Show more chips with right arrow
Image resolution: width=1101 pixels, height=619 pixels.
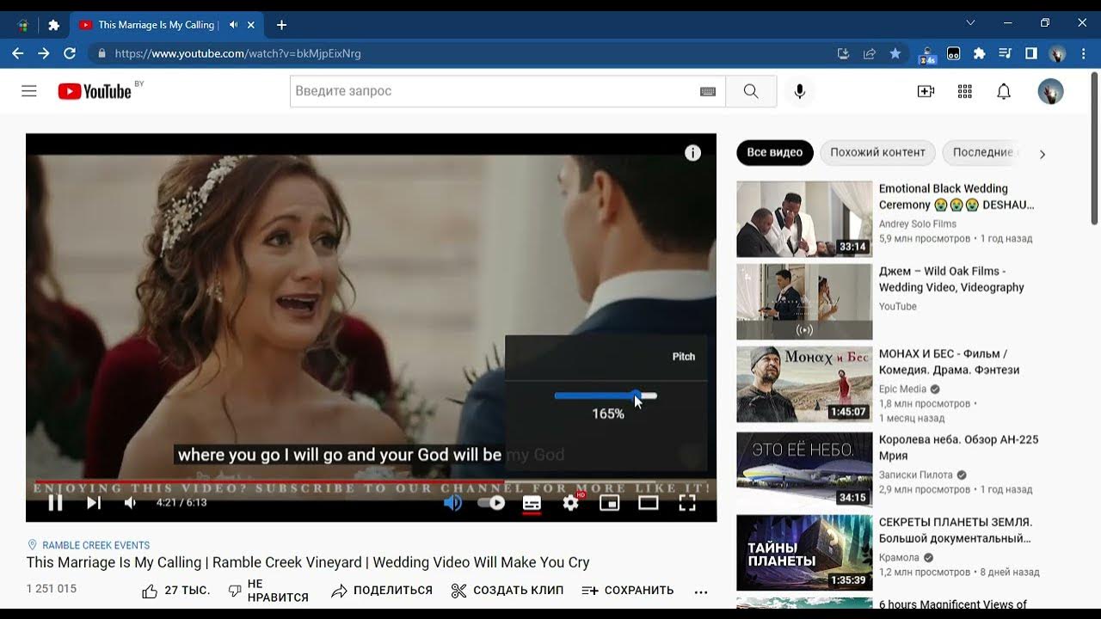1043,155
